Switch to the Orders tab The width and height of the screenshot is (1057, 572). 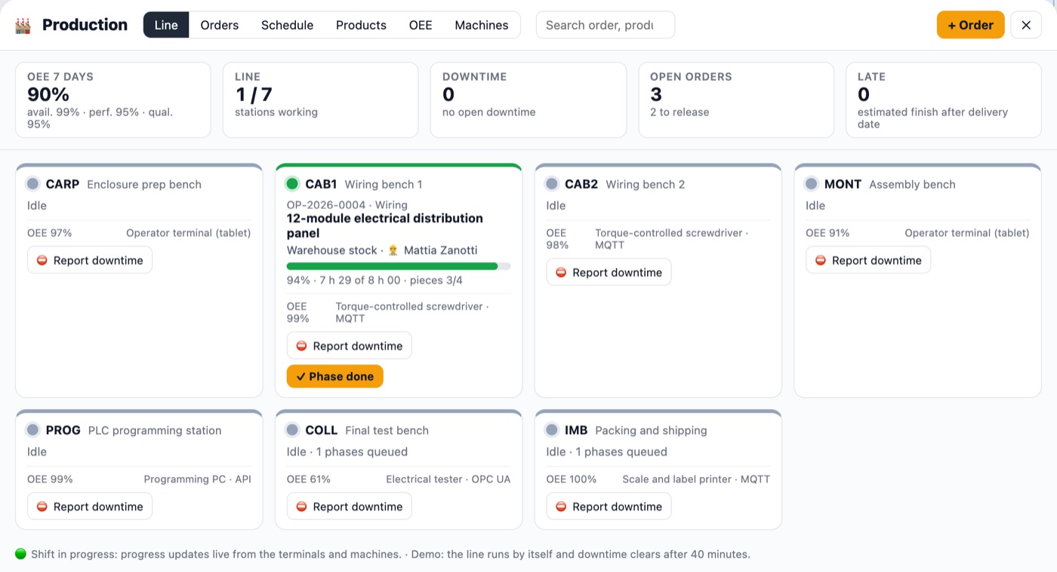[x=220, y=25]
